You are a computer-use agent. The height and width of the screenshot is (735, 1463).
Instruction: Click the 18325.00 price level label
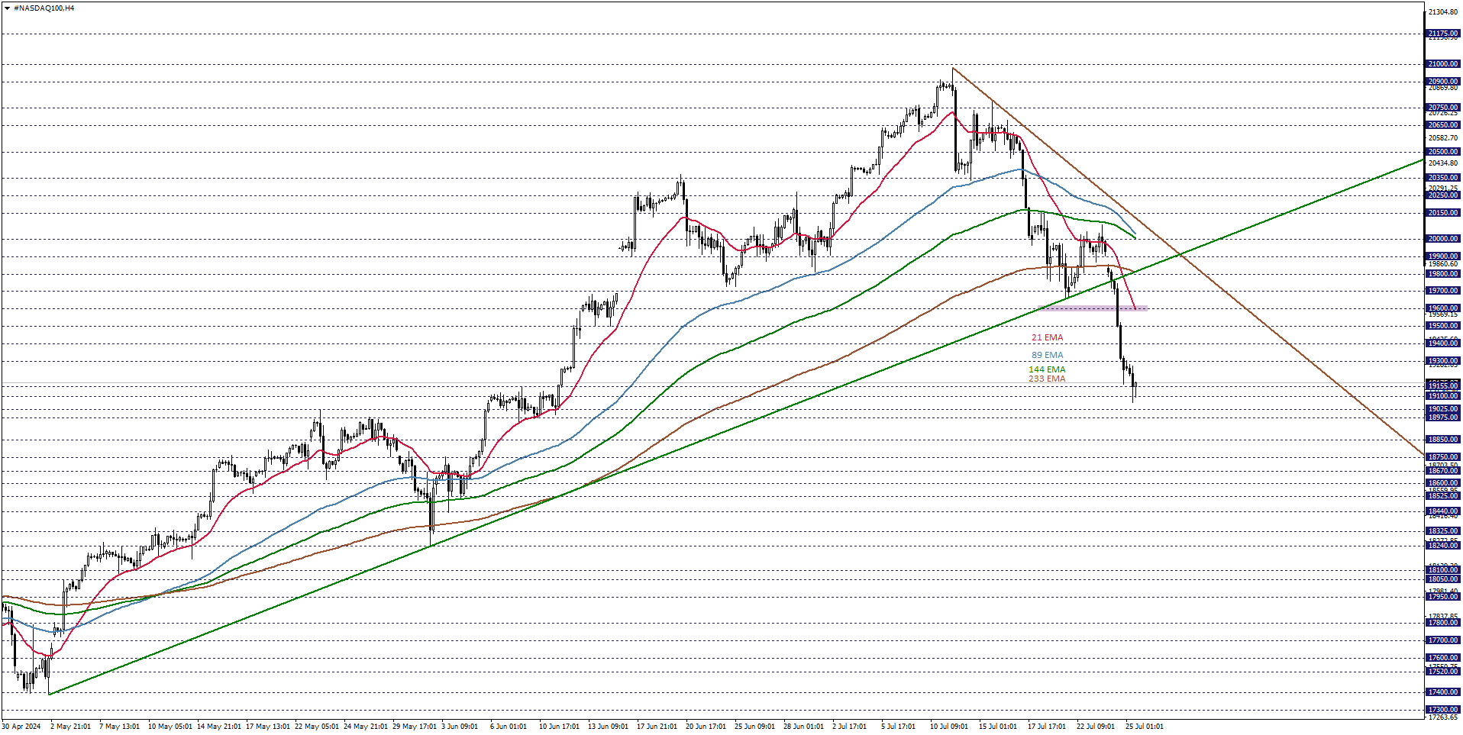(1443, 531)
